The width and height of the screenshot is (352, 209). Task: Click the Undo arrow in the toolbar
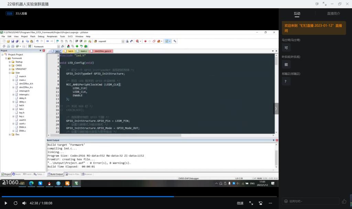(x=37, y=41)
